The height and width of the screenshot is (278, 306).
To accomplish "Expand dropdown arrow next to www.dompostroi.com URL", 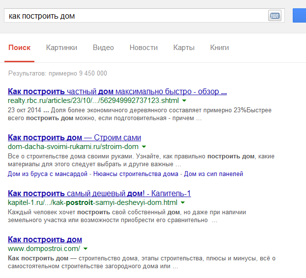I will pyautogui.click(x=85, y=249).
